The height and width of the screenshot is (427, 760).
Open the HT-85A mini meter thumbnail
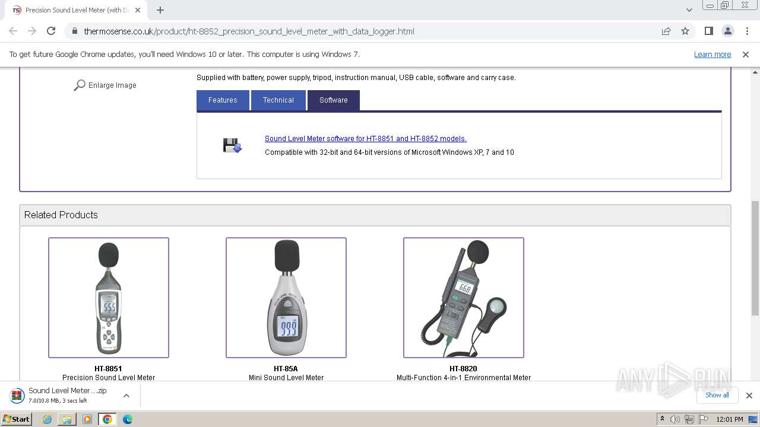click(x=286, y=298)
